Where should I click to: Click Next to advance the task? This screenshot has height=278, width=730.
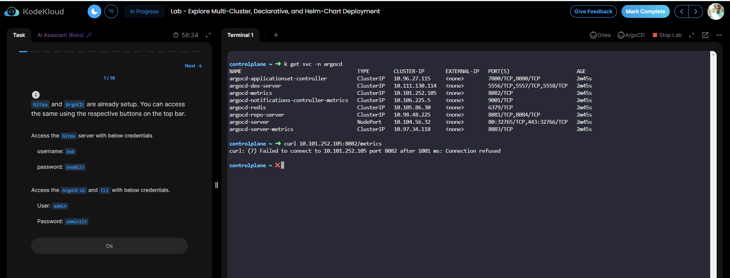coord(193,66)
